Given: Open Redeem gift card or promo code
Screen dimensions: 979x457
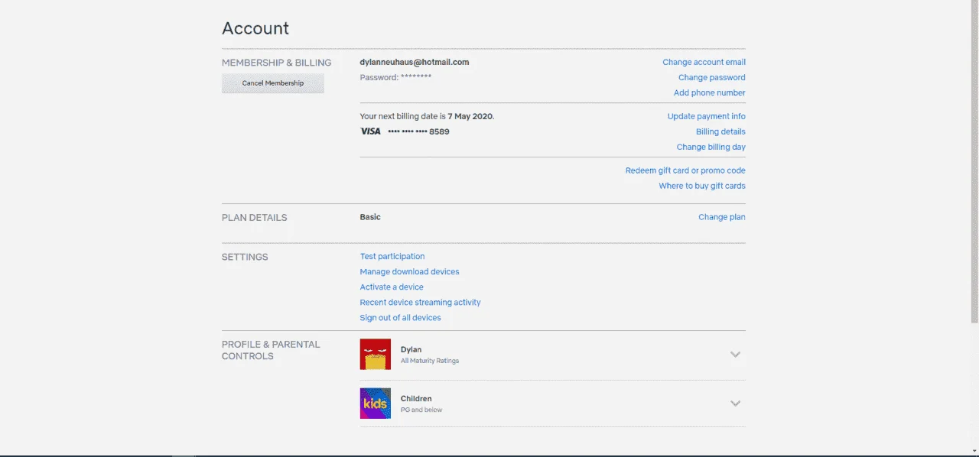Looking at the screenshot, I should tap(685, 171).
